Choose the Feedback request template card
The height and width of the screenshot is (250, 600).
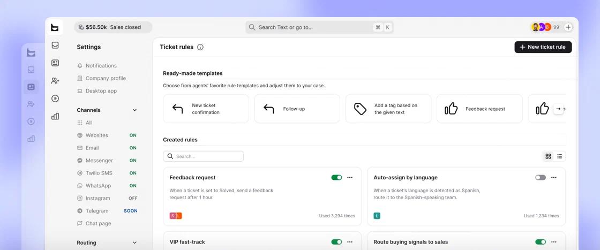pyautogui.click(x=479, y=109)
